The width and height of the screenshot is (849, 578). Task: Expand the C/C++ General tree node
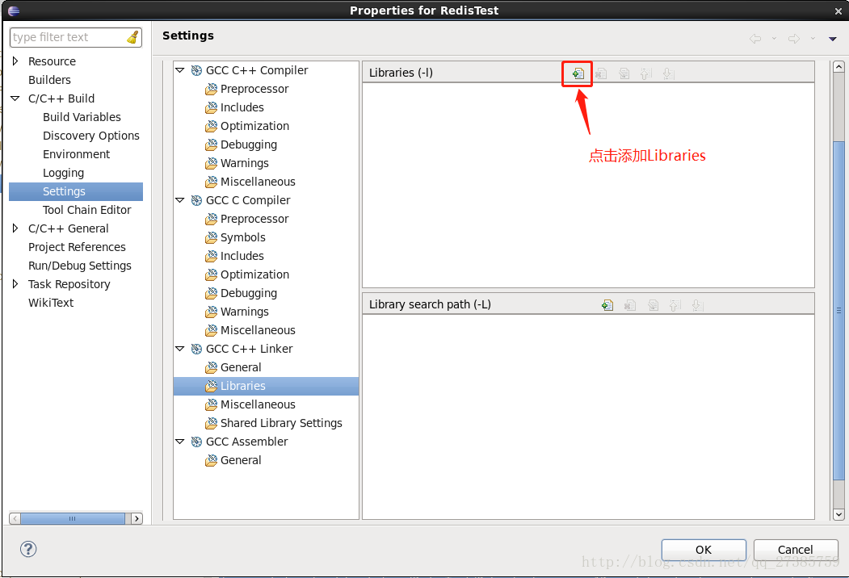[15, 228]
